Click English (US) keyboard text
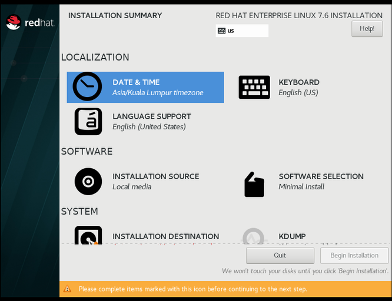 pos(298,93)
